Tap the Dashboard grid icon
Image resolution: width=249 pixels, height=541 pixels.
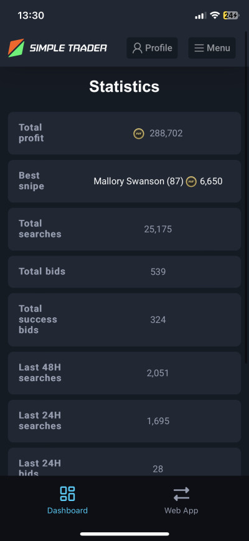tap(67, 494)
